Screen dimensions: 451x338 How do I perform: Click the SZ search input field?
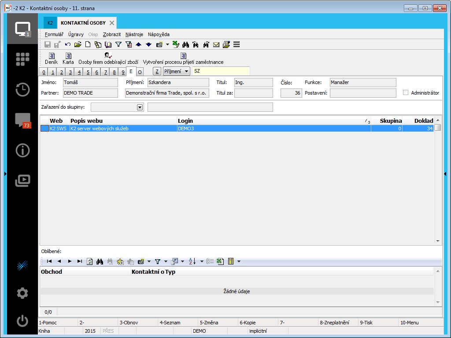click(x=221, y=71)
